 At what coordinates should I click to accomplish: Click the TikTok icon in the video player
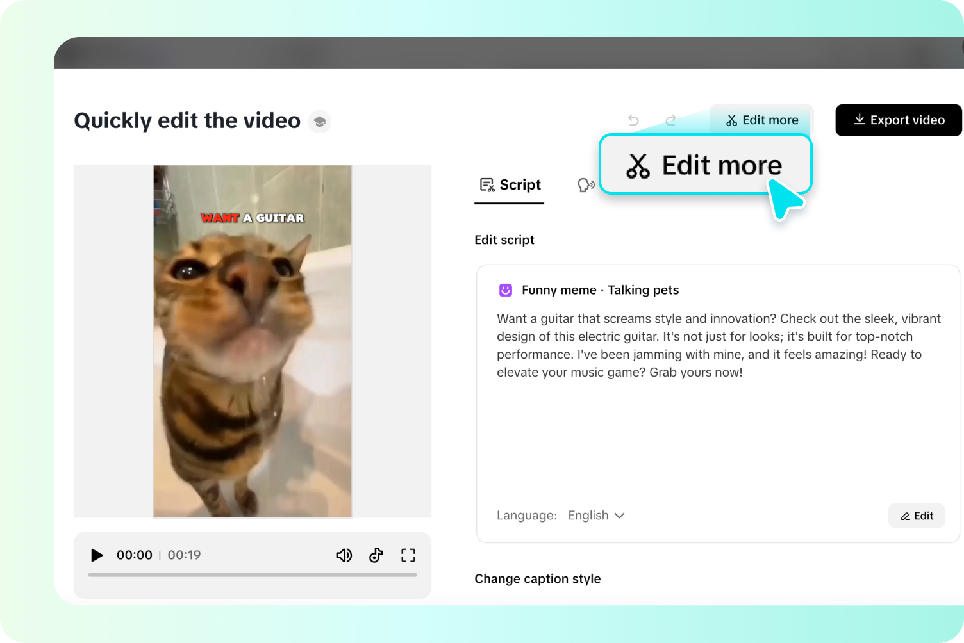point(376,555)
